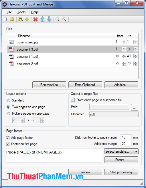Add a file with the green plus icon
Screen dimensions: 146x188
coord(27,19)
